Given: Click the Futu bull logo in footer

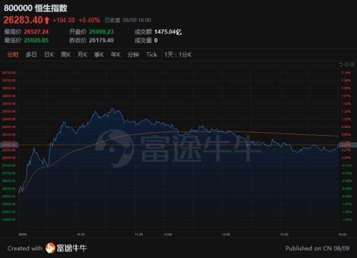Looking at the screenshot, I should 50,248.
